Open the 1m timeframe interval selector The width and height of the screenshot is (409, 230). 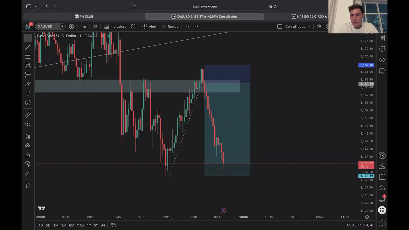click(83, 27)
